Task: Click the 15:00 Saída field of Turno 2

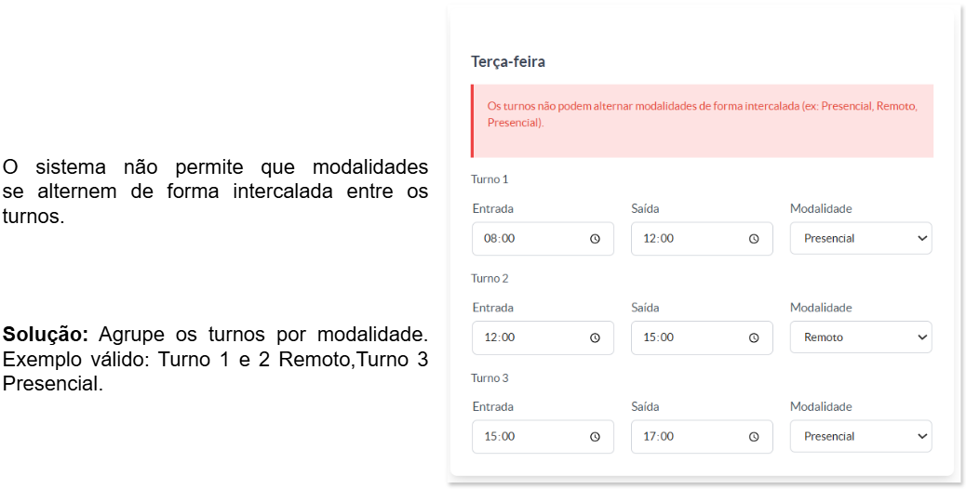Action: click(x=702, y=337)
